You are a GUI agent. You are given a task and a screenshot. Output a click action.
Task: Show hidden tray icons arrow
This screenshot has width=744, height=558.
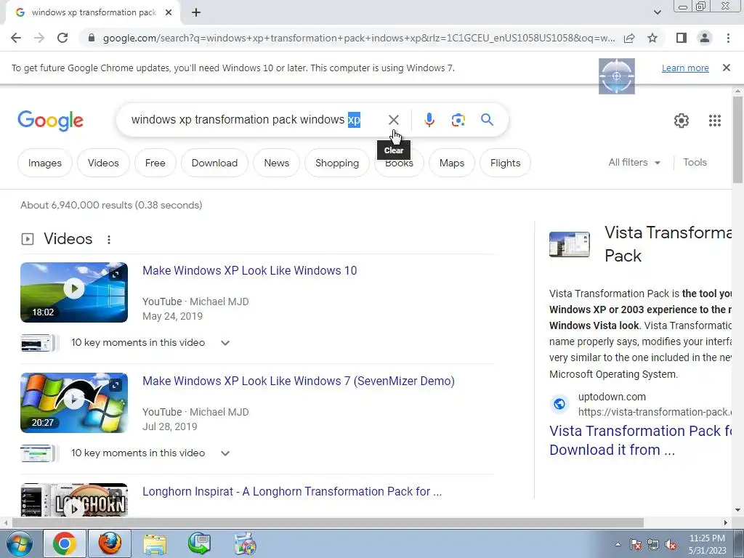(618, 544)
